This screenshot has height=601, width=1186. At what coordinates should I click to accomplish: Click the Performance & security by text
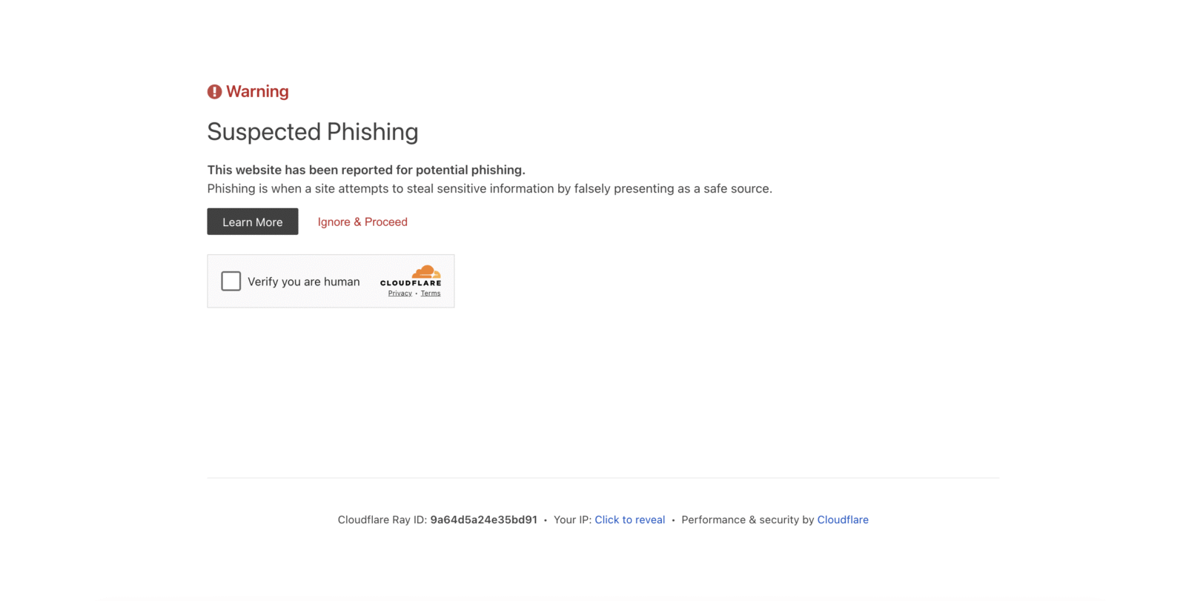747,520
